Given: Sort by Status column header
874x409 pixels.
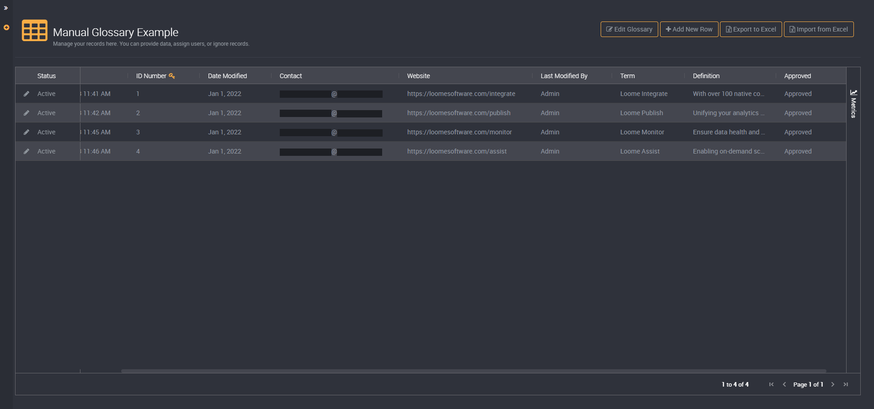Looking at the screenshot, I should click(x=47, y=76).
